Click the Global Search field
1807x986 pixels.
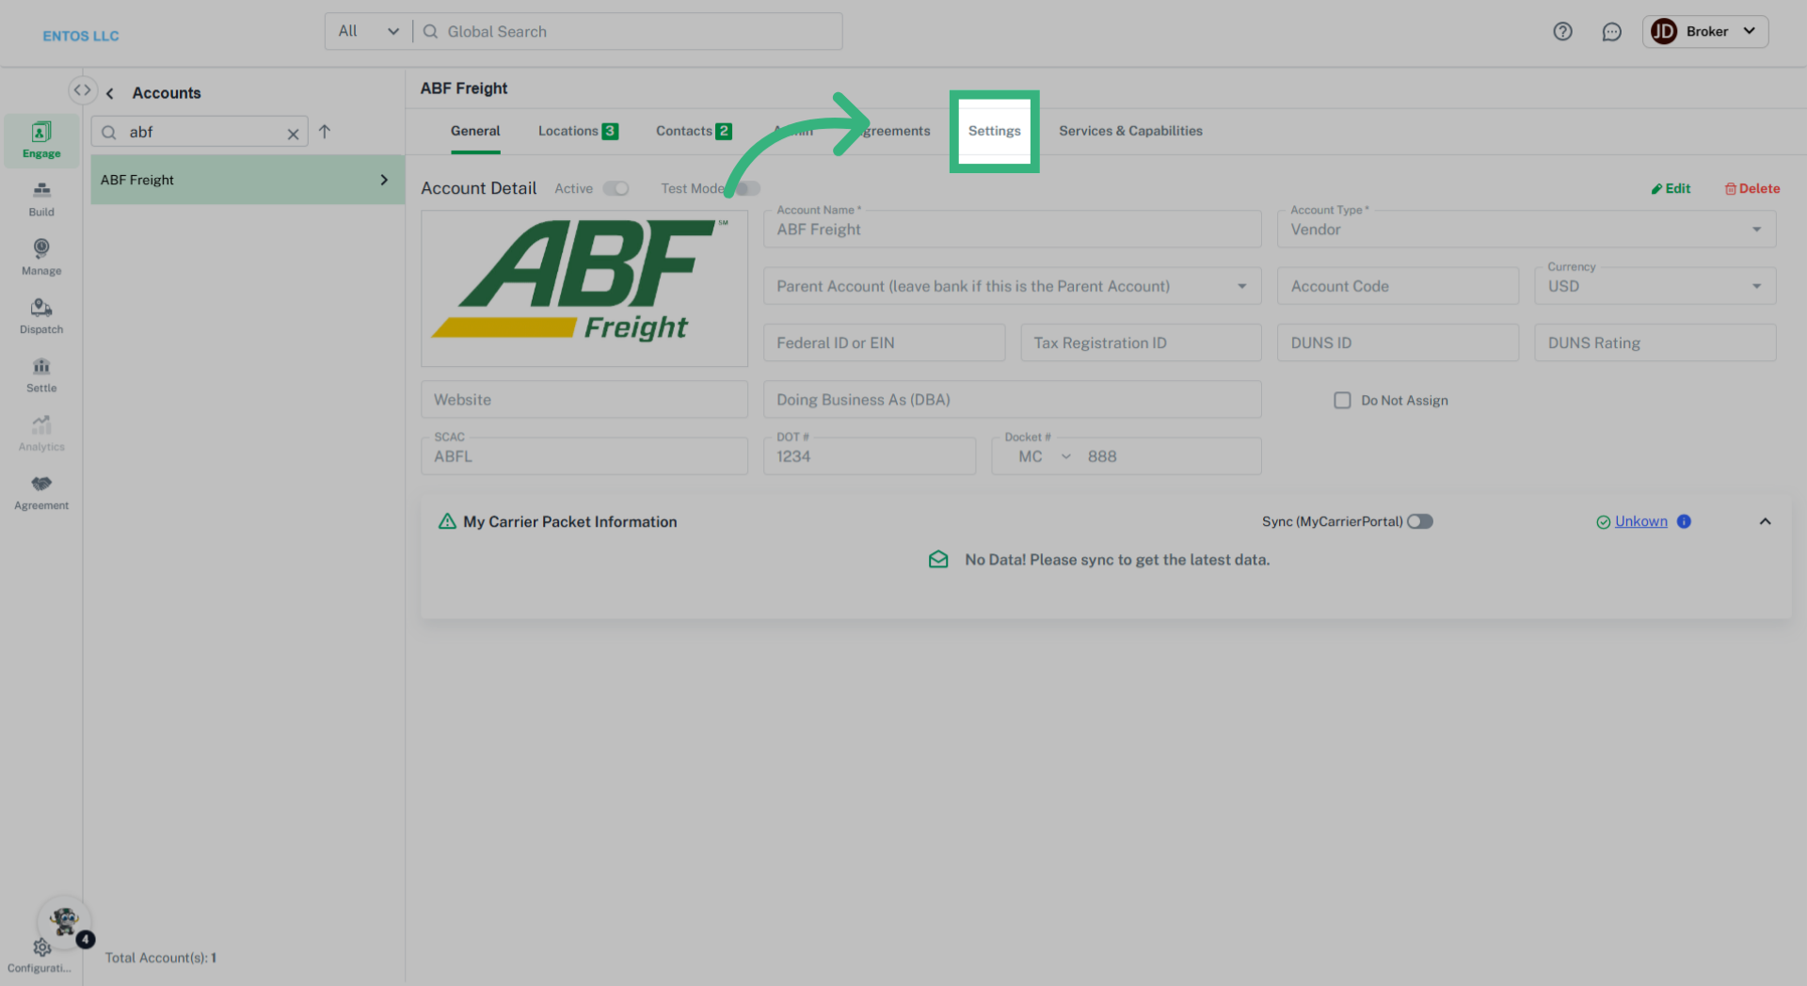pyautogui.click(x=628, y=31)
